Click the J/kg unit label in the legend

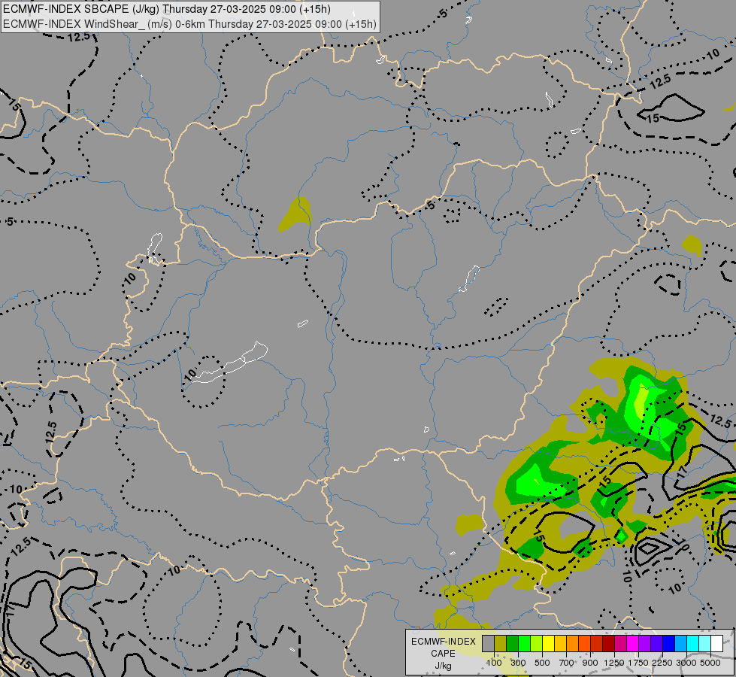click(x=443, y=666)
